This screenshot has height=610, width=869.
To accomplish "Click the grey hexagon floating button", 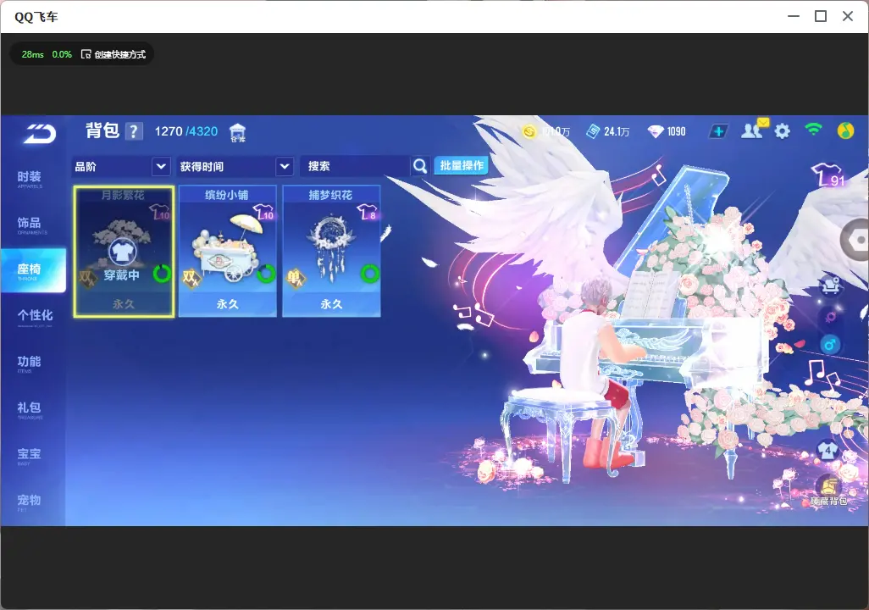I will click(x=855, y=240).
